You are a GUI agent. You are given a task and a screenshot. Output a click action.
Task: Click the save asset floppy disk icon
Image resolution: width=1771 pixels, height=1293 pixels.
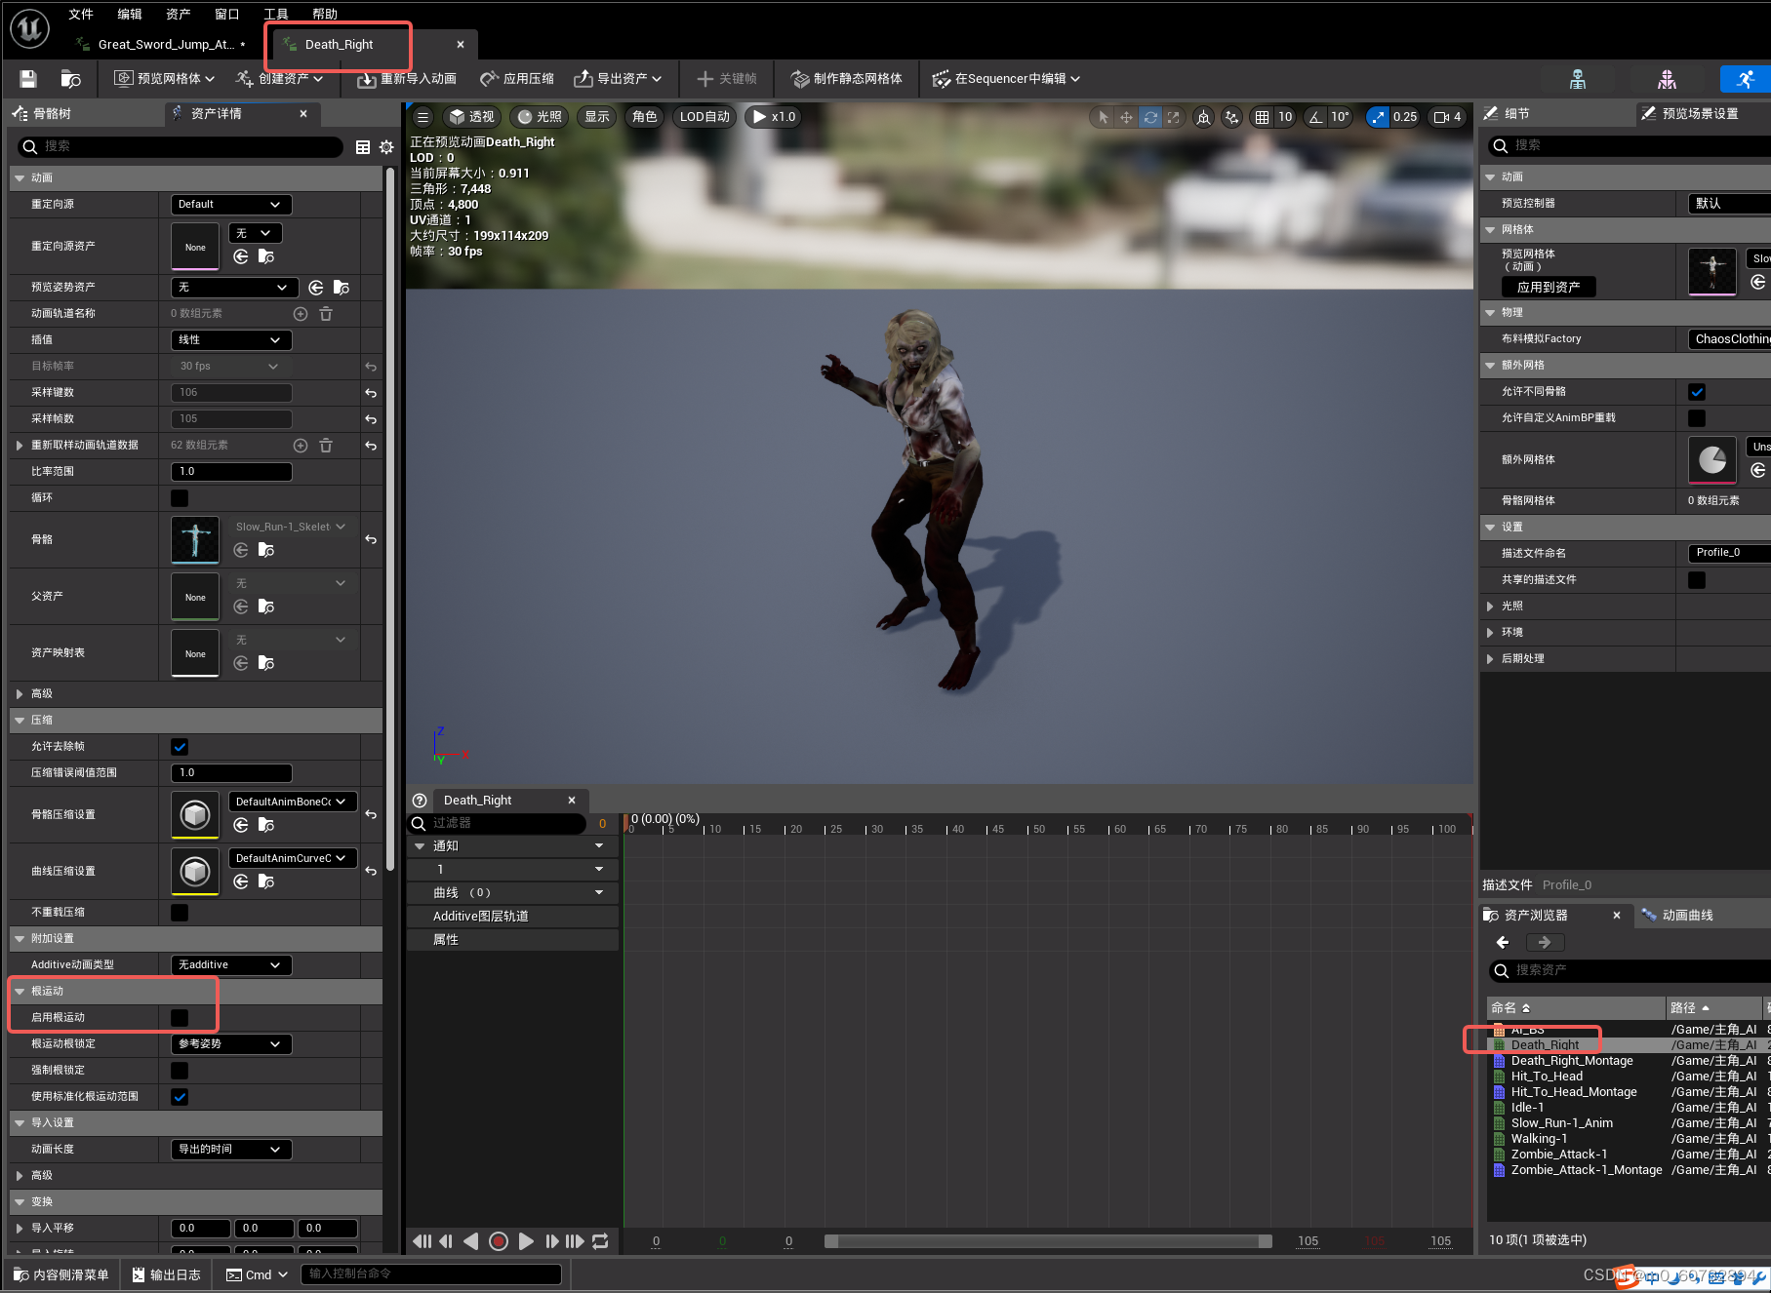click(x=28, y=79)
